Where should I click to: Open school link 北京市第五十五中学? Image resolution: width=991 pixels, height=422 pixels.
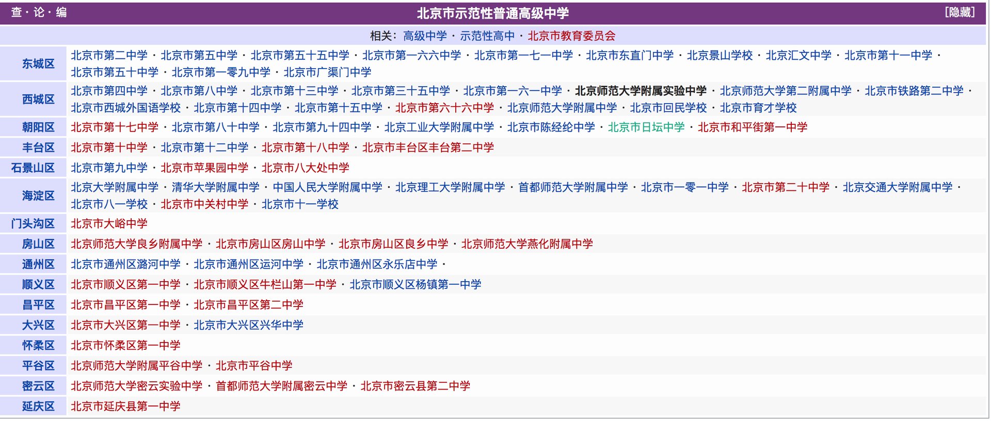[300, 55]
